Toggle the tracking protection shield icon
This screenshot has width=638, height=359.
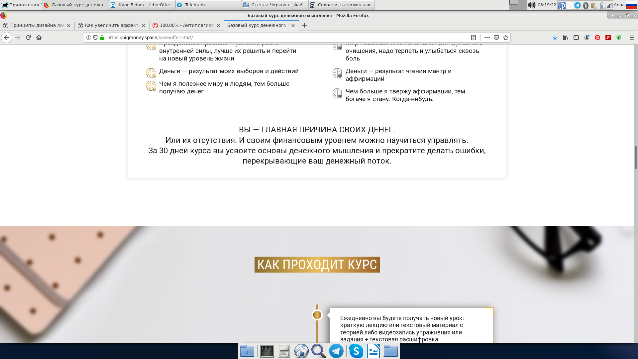pos(95,38)
